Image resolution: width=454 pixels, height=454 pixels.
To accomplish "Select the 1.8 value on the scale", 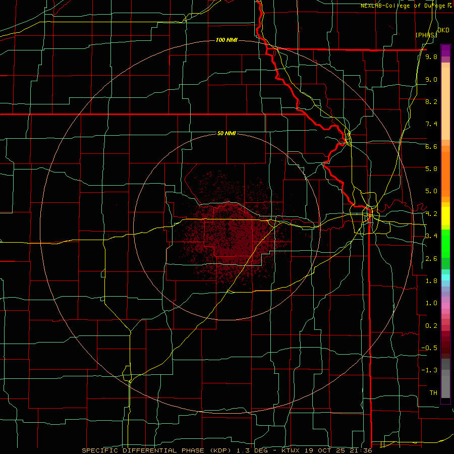I will coord(431,281).
